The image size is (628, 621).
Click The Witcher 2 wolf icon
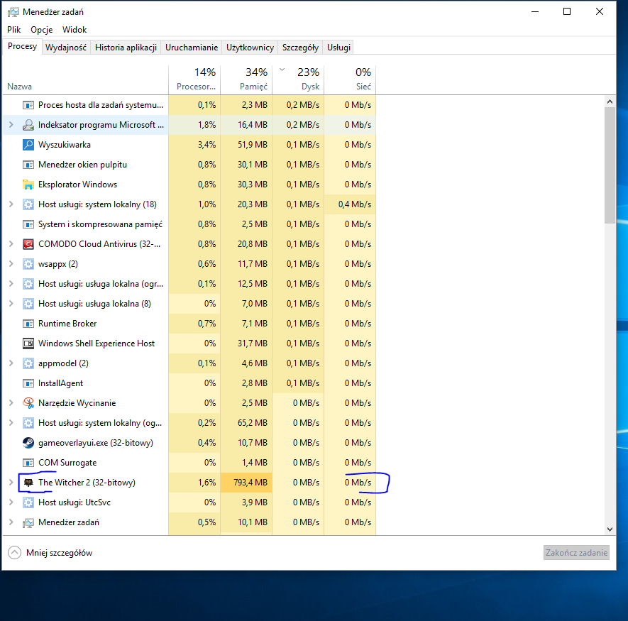click(x=28, y=483)
